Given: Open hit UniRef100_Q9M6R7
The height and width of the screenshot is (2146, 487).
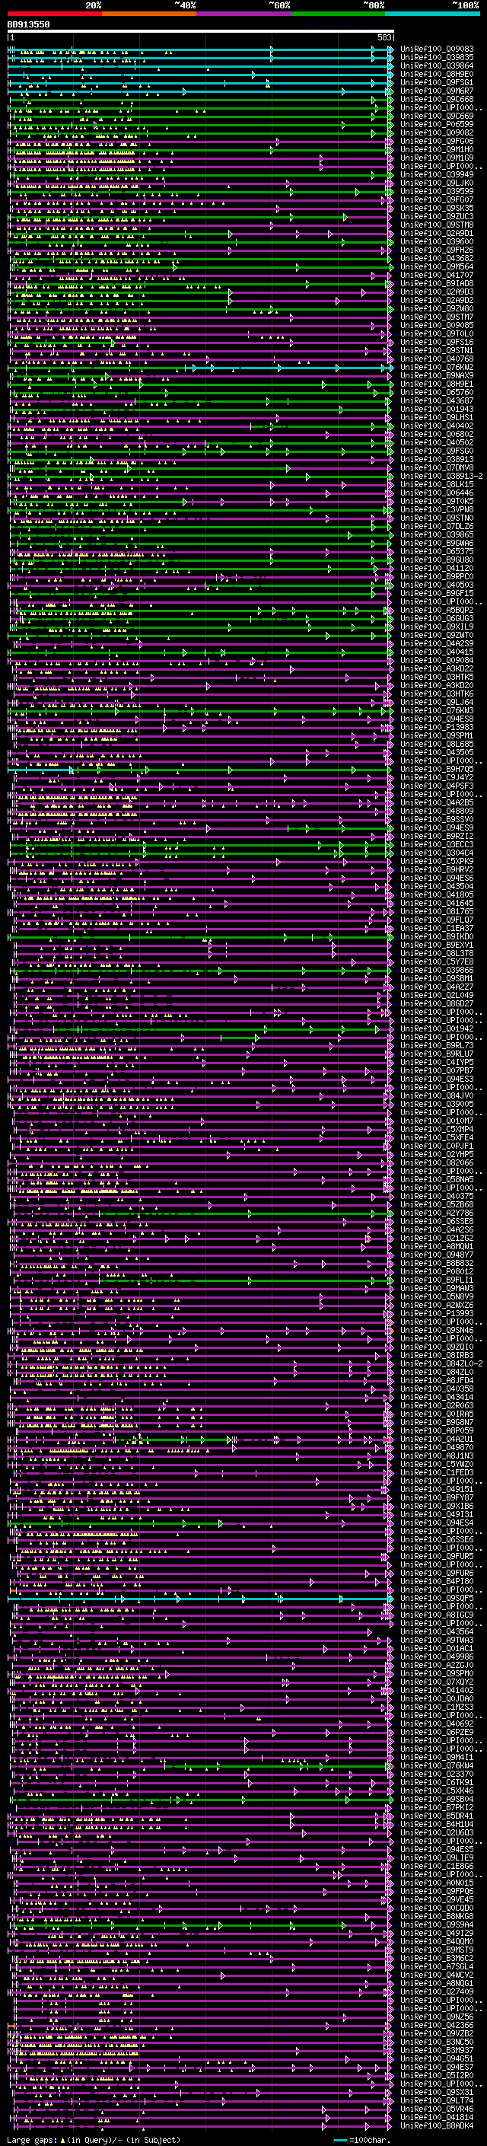Looking at the screenshot, I should (x=437, y=91).
